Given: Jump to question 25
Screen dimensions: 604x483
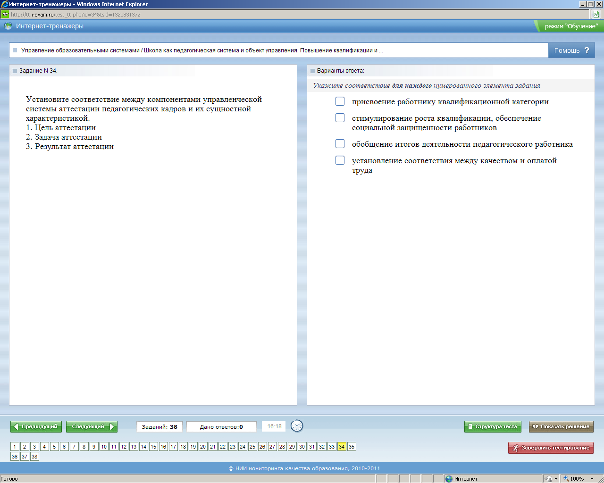Looking at the screenshot, I should [252, 447].
